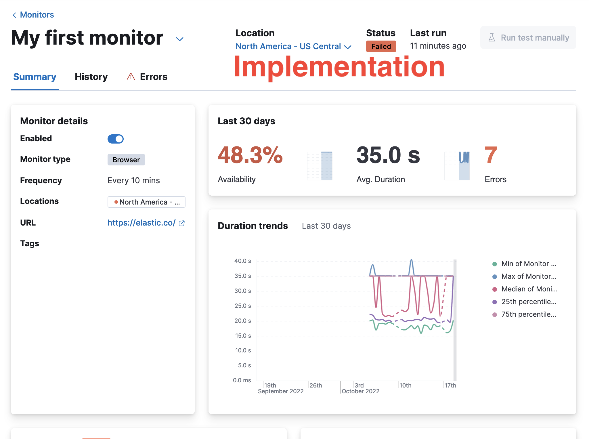Select the Summary tab
Viewport: 589px width, 439px height.
[x=35, y=77]
